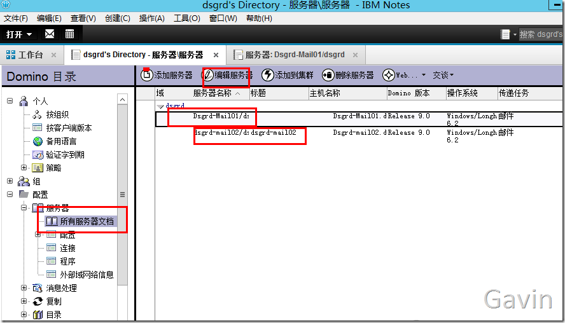
Task: Open the 窗口(W) menu
Action: 223,18
